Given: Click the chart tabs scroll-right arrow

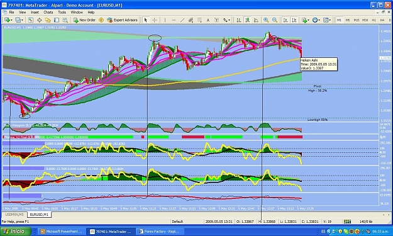Looking at the screenshot, I should (x=389, y=215).
